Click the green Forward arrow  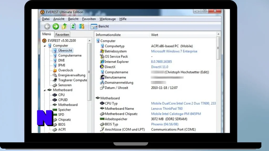pyautogui.click(x=56, y=26)
